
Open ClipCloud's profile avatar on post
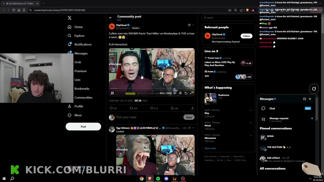coord(112,26)
